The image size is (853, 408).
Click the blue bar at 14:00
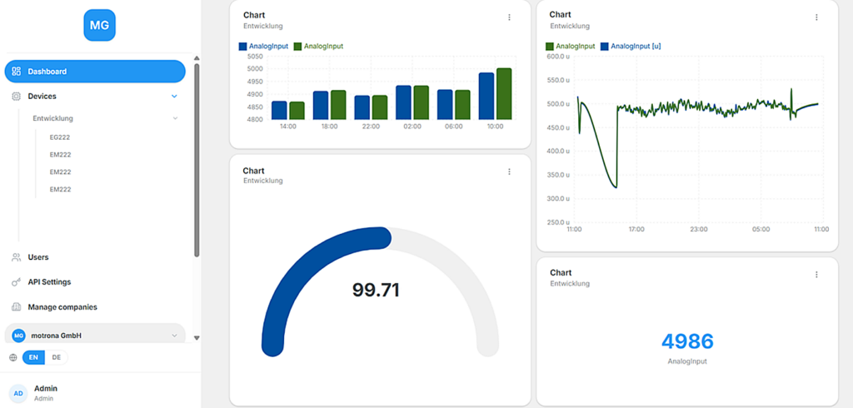[279, 111]
